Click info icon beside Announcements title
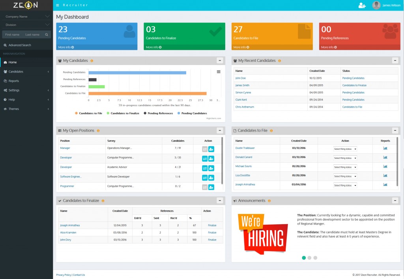 [x=269, y=201]
